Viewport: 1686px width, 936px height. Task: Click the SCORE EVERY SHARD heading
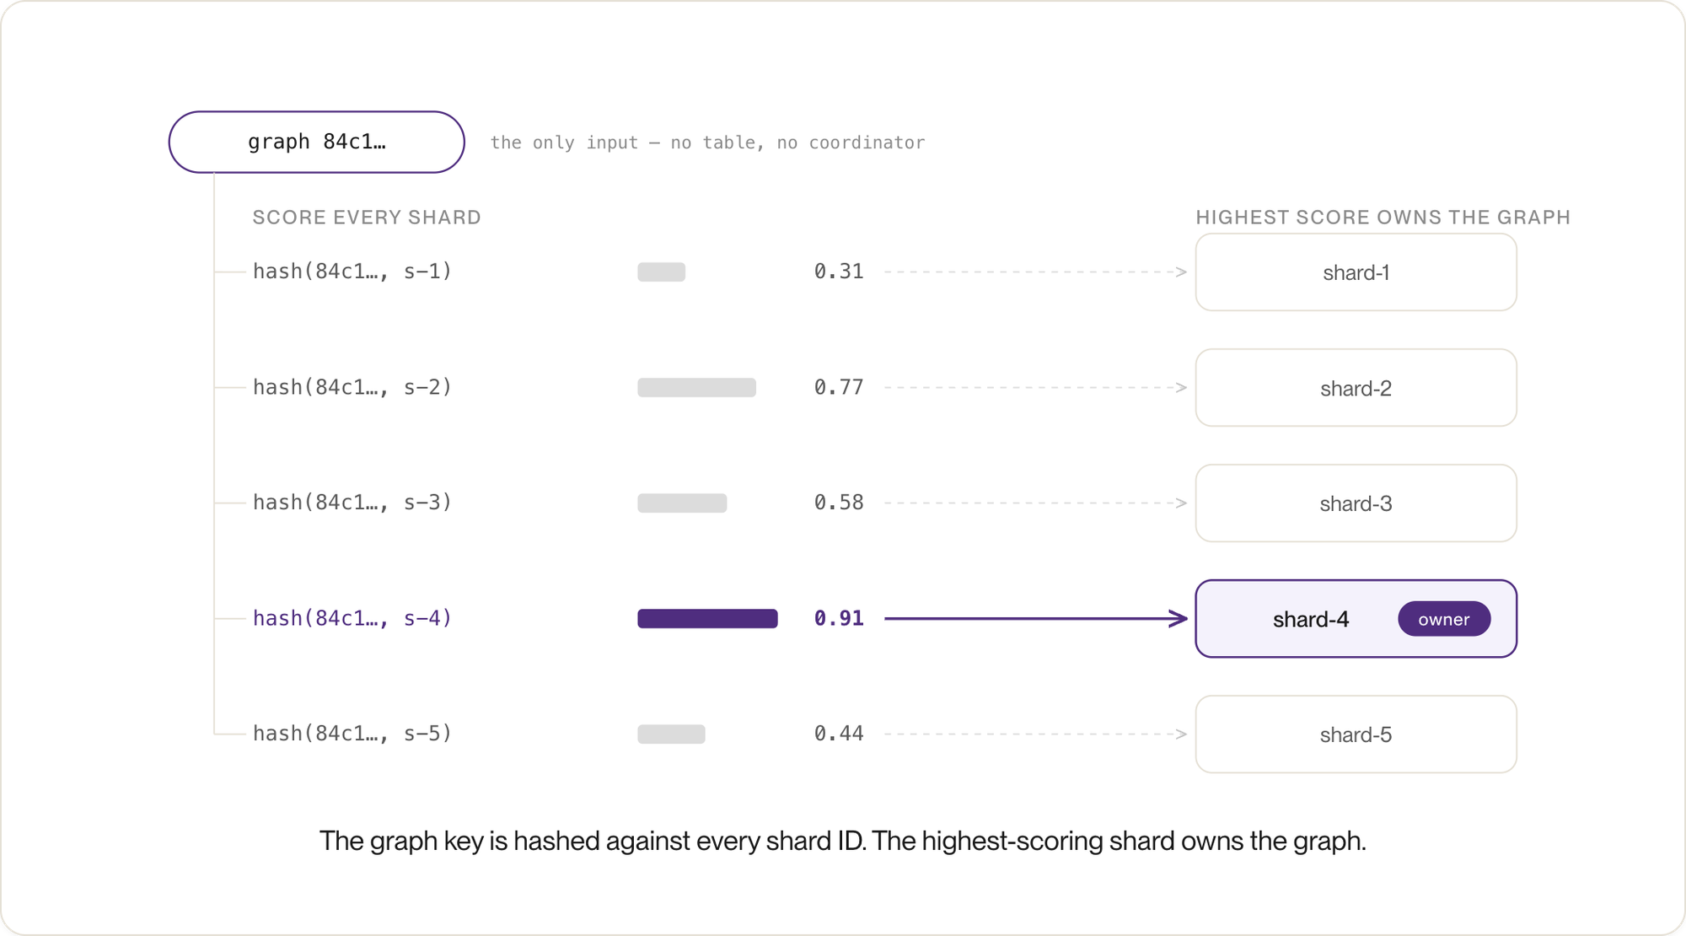367,218
